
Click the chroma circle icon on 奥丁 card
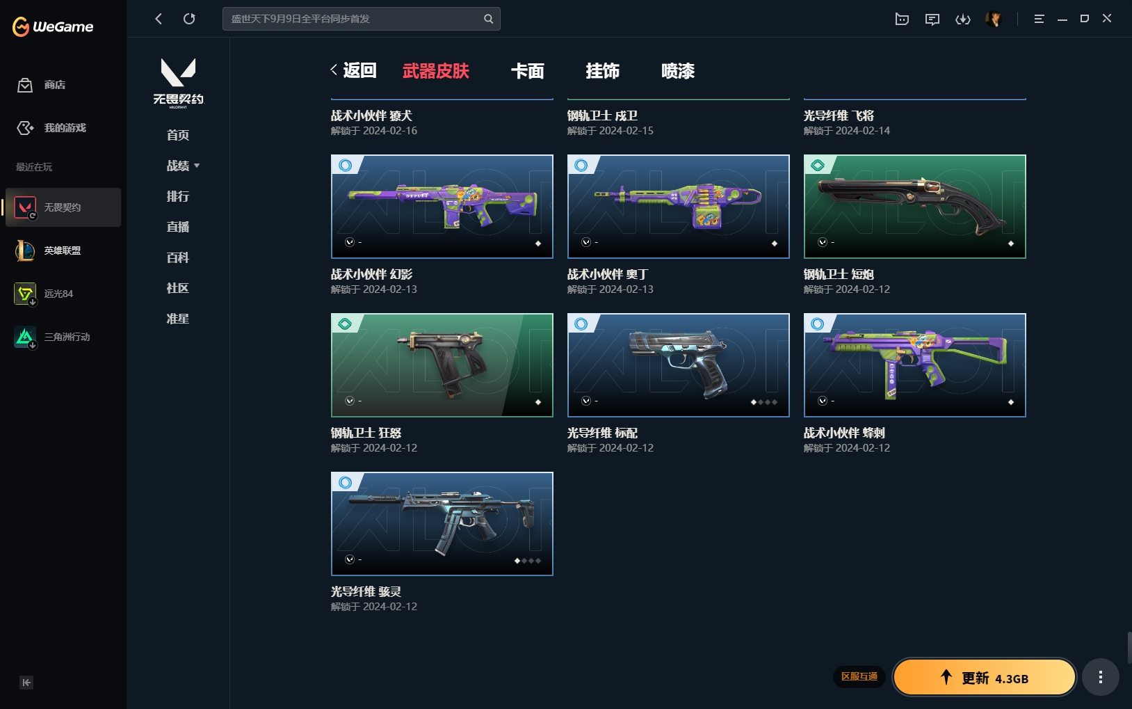[x=586, y=242]
